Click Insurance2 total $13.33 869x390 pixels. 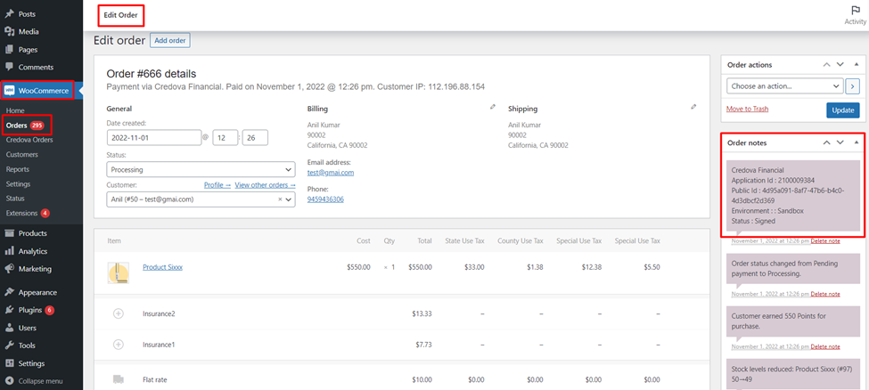[422, 313]
